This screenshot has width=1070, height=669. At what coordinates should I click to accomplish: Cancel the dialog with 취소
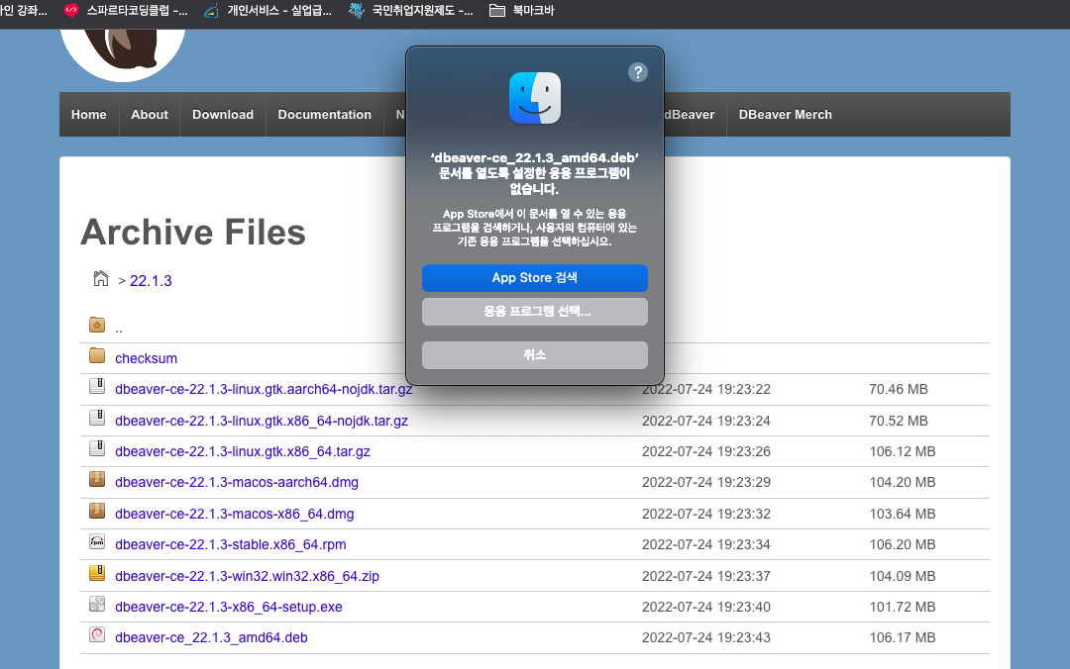click(535, 354)
